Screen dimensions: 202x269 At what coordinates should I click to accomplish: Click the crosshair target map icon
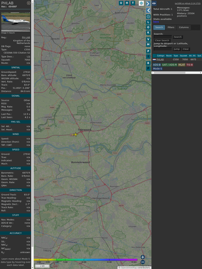coord(148,17)
